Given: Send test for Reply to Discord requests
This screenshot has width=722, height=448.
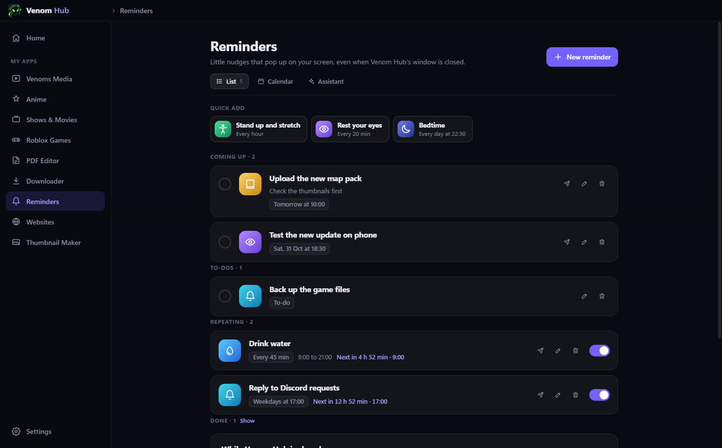Looking at the screenshot, I should 540,395.
